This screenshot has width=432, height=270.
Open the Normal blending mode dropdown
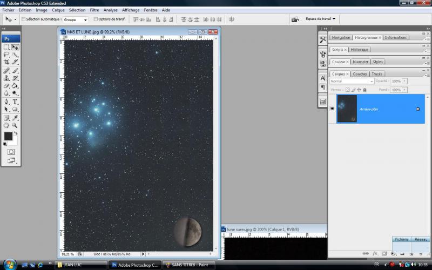coord(352,82)
